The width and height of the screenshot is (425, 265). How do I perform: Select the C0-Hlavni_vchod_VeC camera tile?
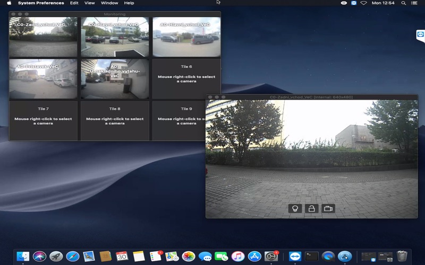pos(115,37)
